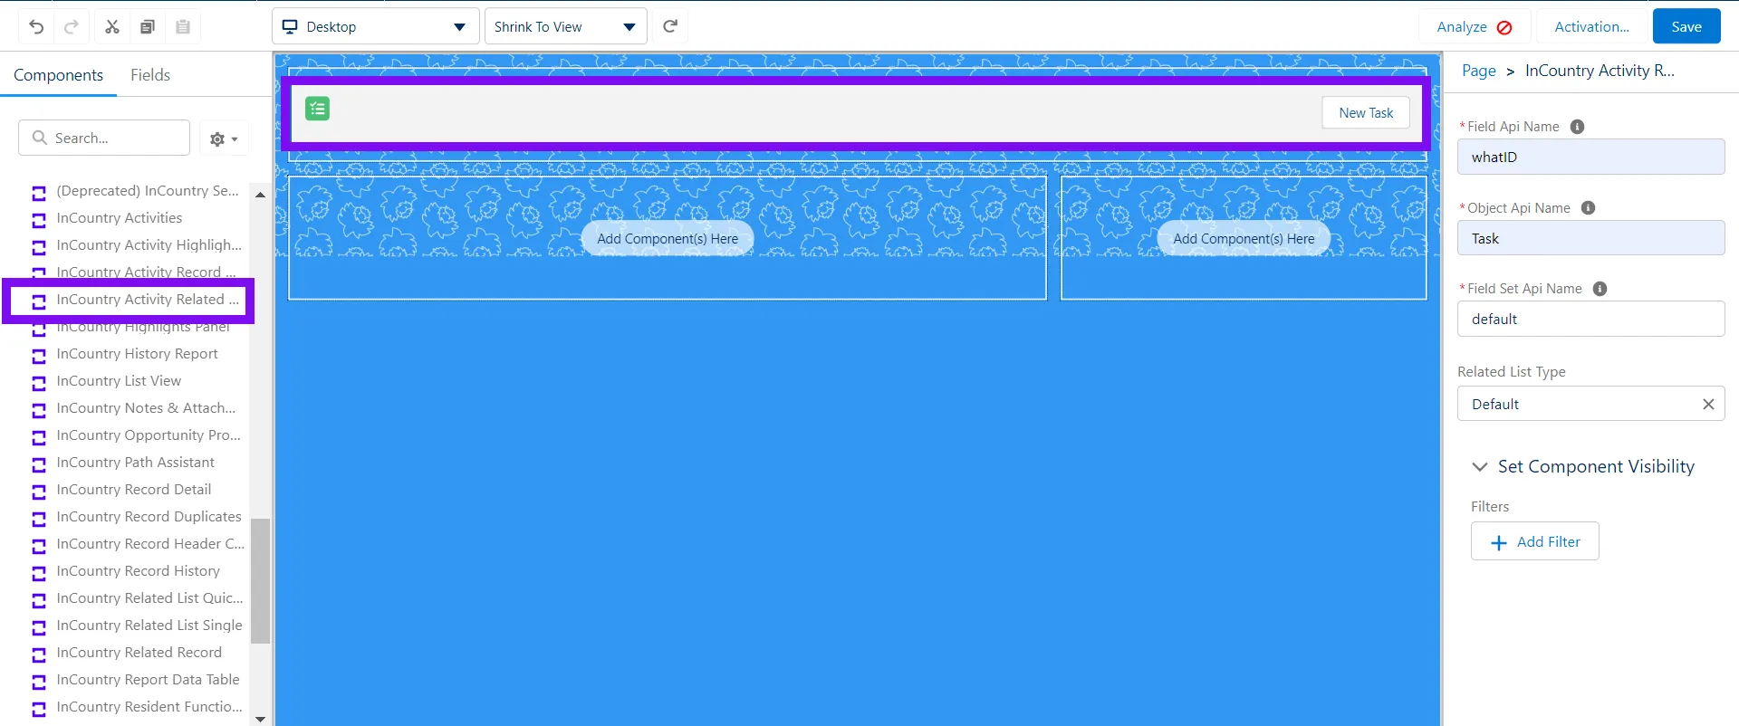The image size is (1739, 726).
Task: Click the cut scissors icon
Action: pos(112,27)
